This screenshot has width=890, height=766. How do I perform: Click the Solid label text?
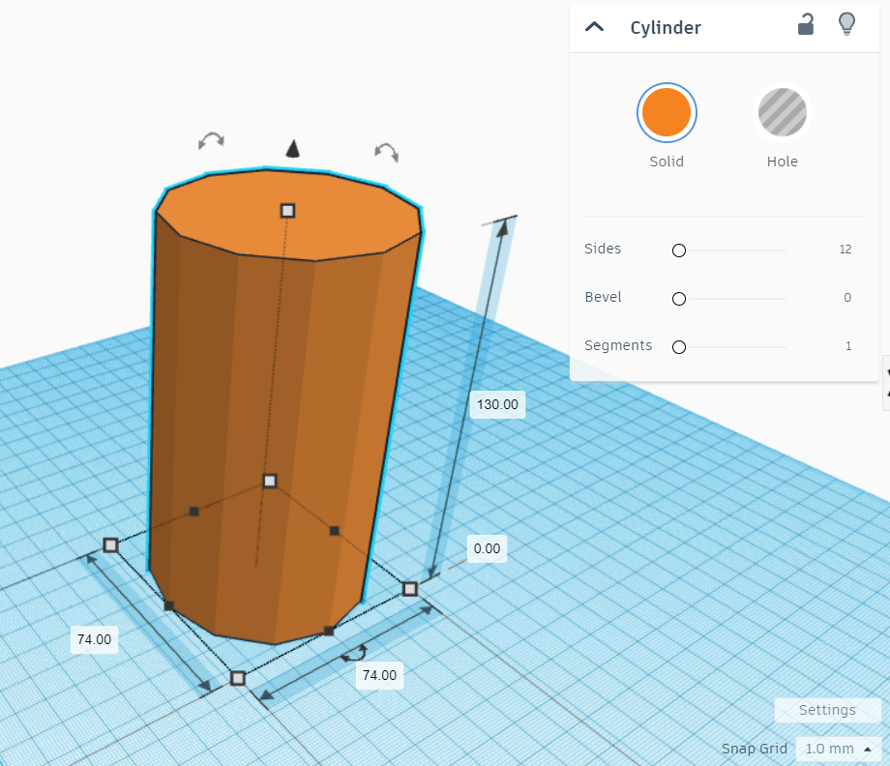[667, 162]
